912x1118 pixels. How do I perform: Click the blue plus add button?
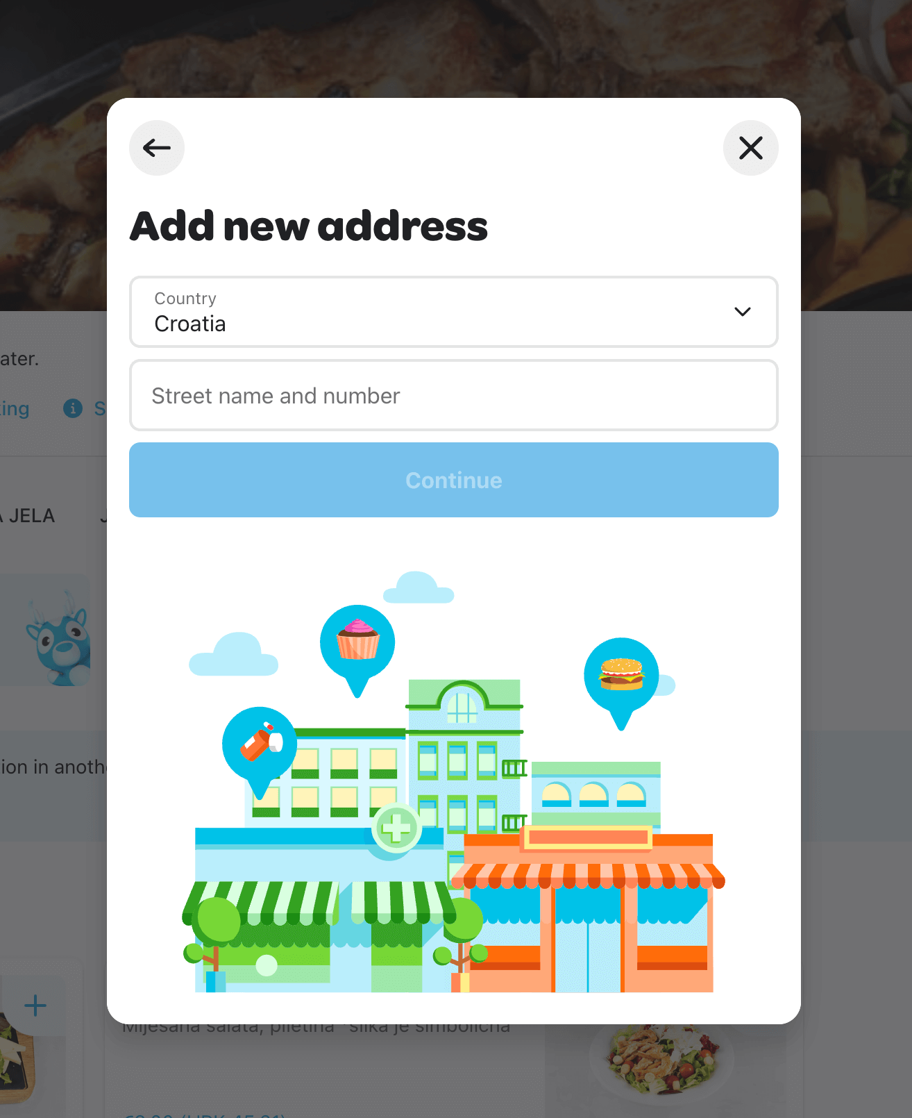tap(35, 1006)
